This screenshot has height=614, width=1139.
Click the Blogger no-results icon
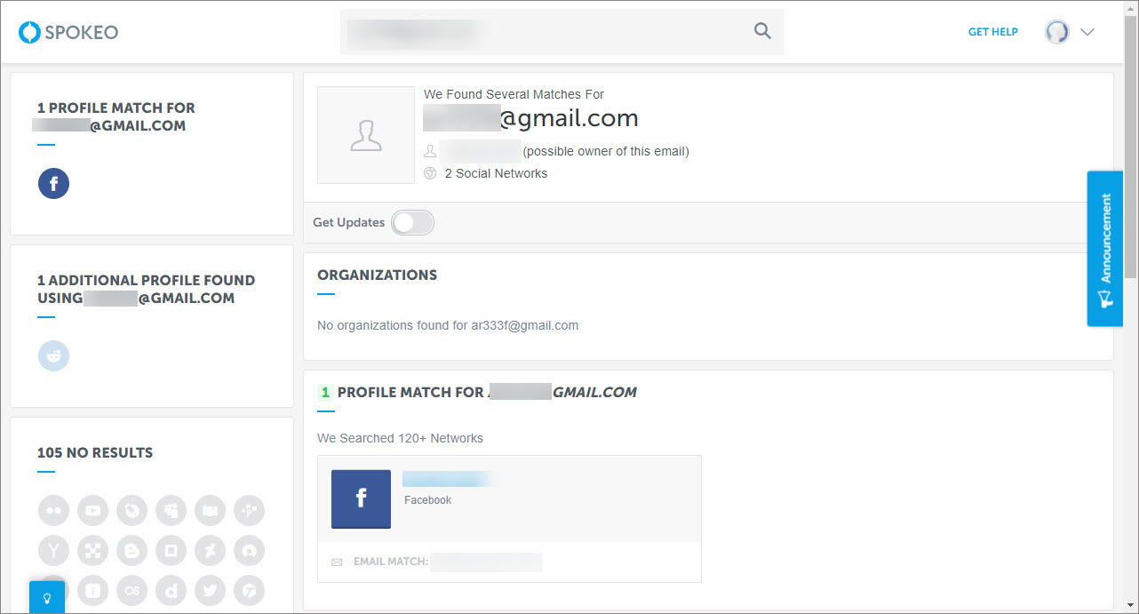pyautogui.click(x=131, y=550)
